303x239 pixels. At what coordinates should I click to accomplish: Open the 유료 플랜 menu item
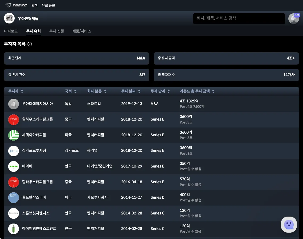point(48,5)
